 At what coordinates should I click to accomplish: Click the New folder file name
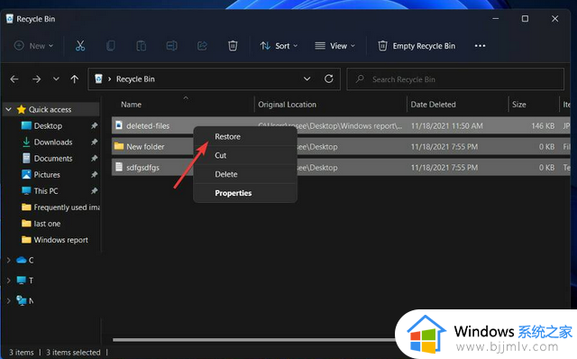pos(145,146)
